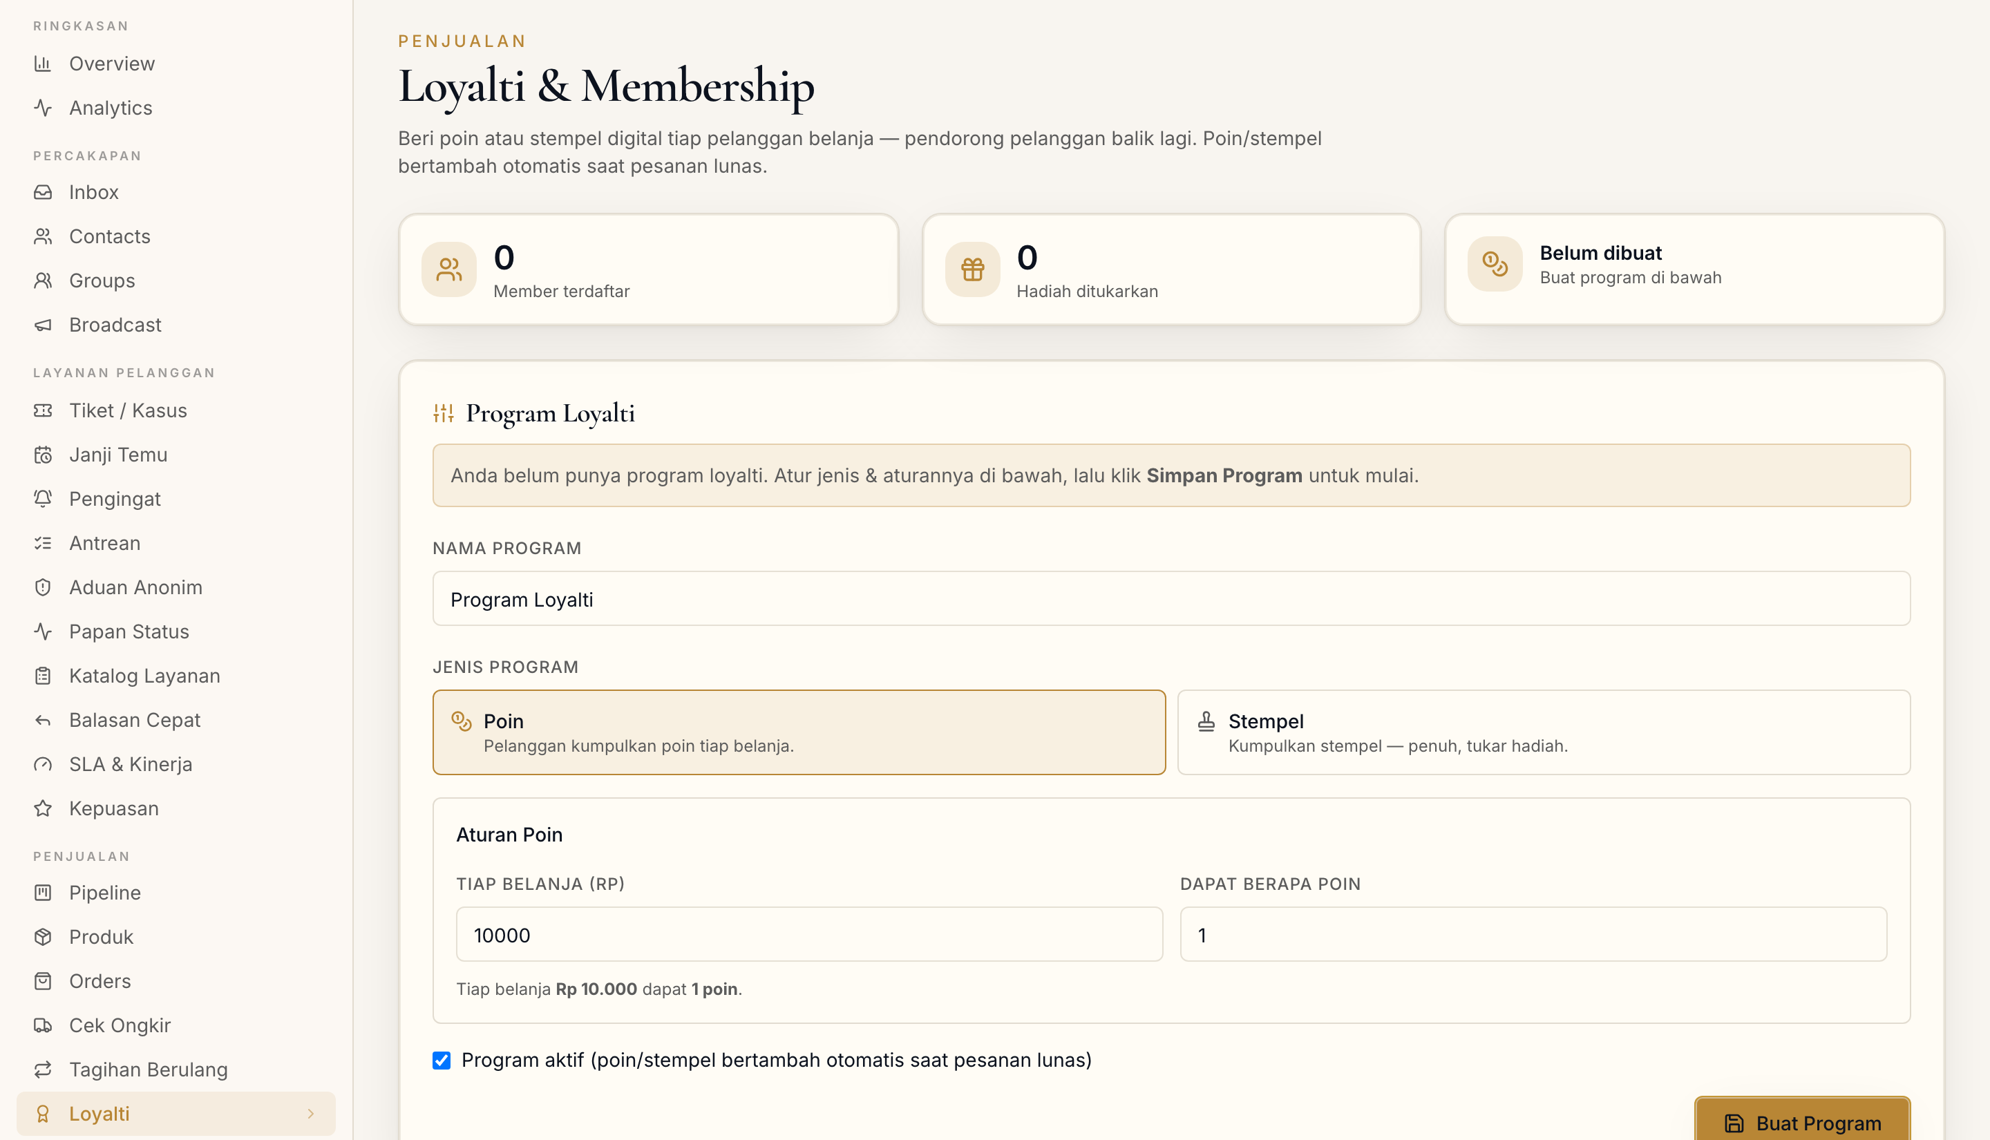Click the Papan Status activity icon
The image size is (1990, 1140).
pos(43,632)
